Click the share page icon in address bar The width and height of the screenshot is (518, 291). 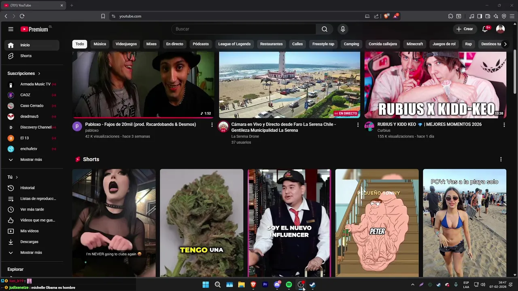tap(376, 16)
